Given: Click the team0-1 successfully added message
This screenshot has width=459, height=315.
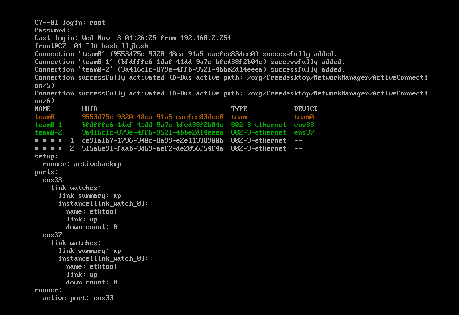Looking at the screenshot, I should [x=190, y=62].
